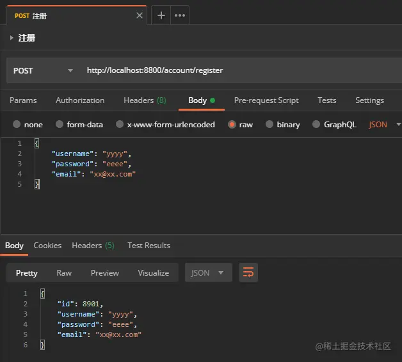Click the "password" line in request body
402x362 pixels.
point(92,164)
